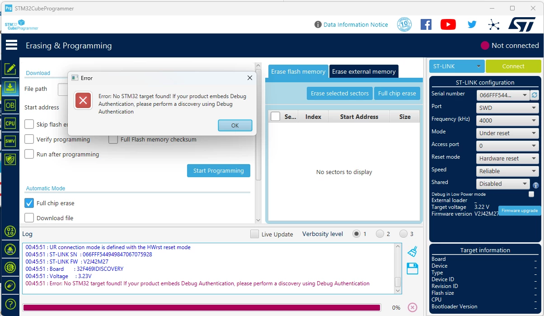The image size is (544, 316).
Task: Click the log panel vertical scrollbar
Action: pos(398,269)
